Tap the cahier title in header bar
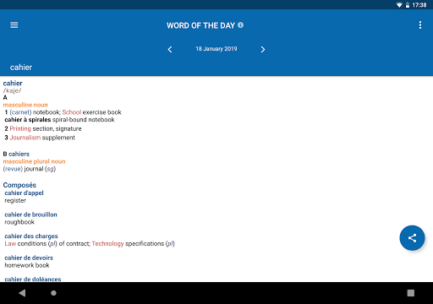Image resolution: width=433 pixels, height=304 pixels. [21, 68]
